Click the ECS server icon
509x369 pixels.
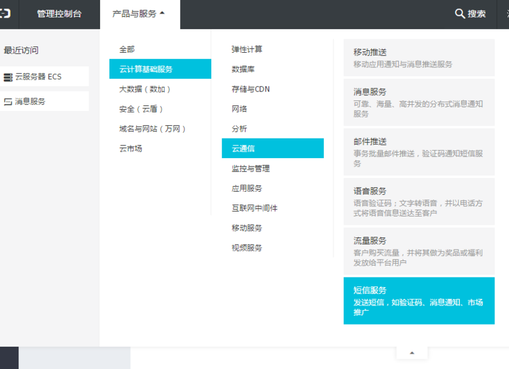point(8,77)
